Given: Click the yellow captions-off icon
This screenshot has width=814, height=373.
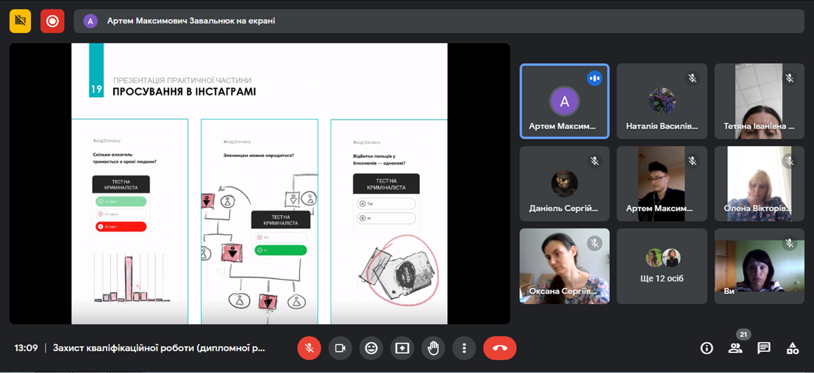Looking at the screenshot, I should (x=21, y=21).
